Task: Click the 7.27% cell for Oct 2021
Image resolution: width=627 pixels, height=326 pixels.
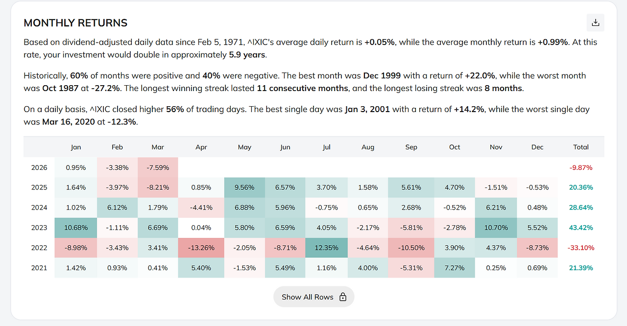Action: point(455,268)
